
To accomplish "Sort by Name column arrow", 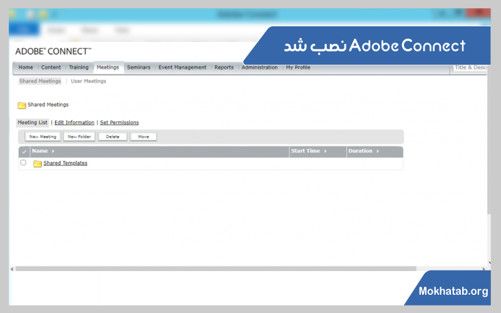I will (53, 151).
